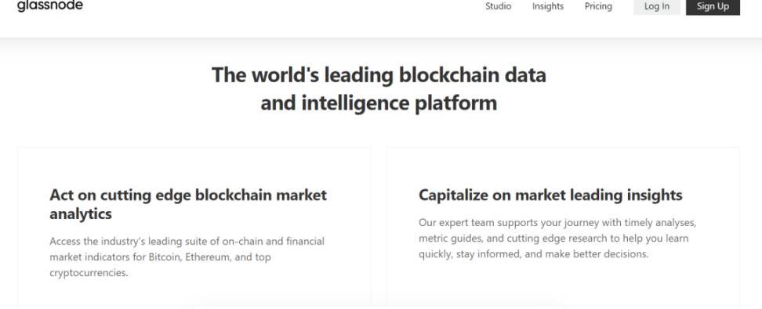Viewport: 762px width, 309px height.
Task: Select the dark Sign Up button
Action: click(x=713, y=7)
